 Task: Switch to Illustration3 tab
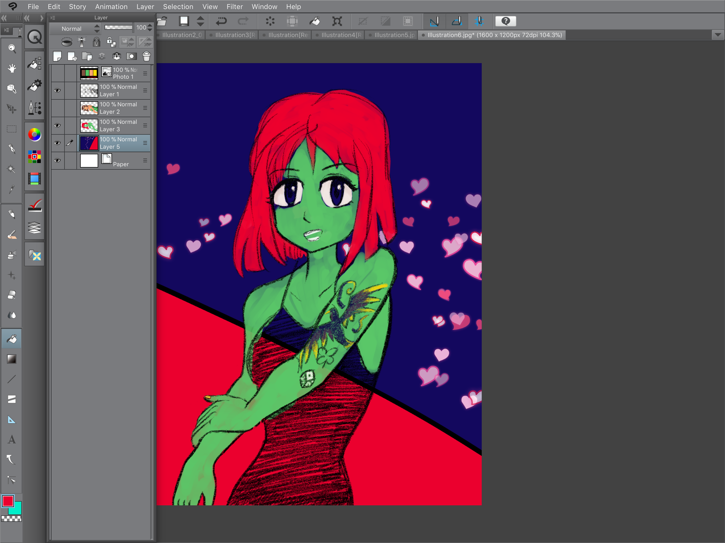232,35
